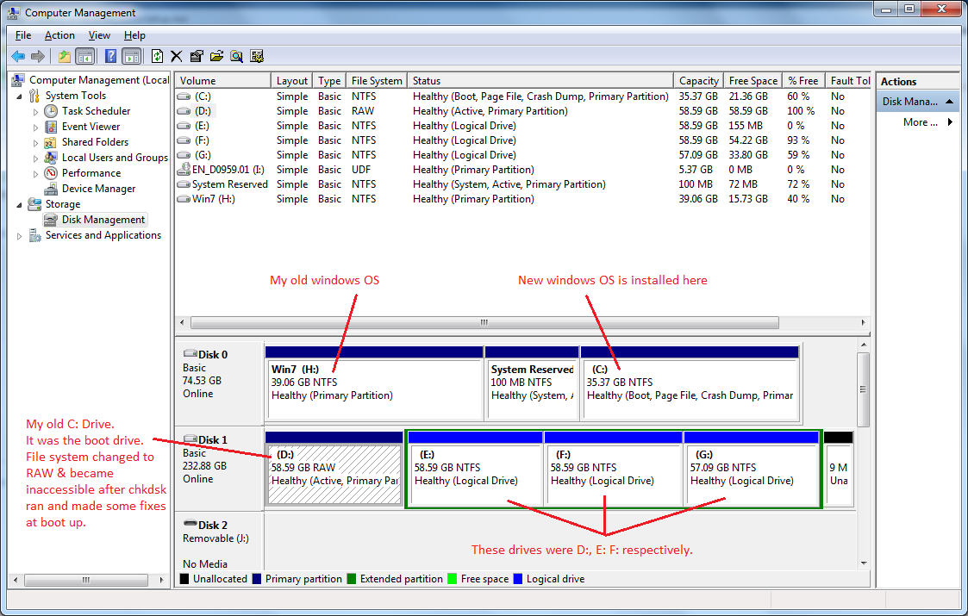Select Device Manager in the tree
This screenshot has height=616, width=968.
pyautogui.click(x=99, y=189)
